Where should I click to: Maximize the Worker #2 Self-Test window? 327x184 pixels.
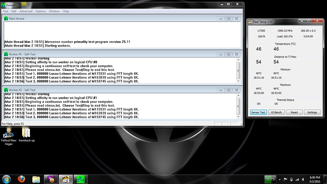(x=229, y=90)
